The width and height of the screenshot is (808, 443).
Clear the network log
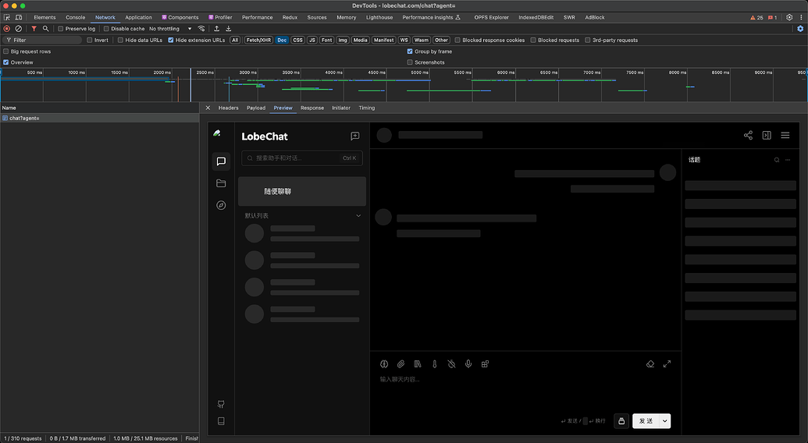(x=19, y=29)
